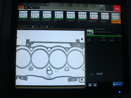
Task: Show the next results page arrow
Action: point(101,74)
